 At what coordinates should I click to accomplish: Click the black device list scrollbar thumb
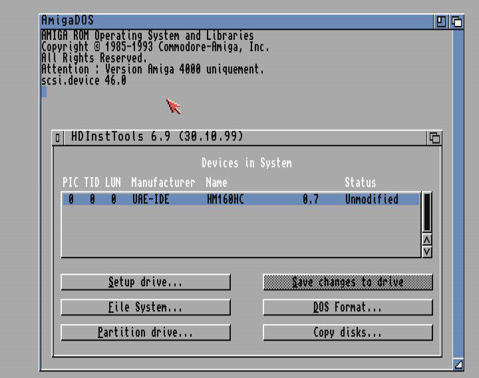pos(427,212)
